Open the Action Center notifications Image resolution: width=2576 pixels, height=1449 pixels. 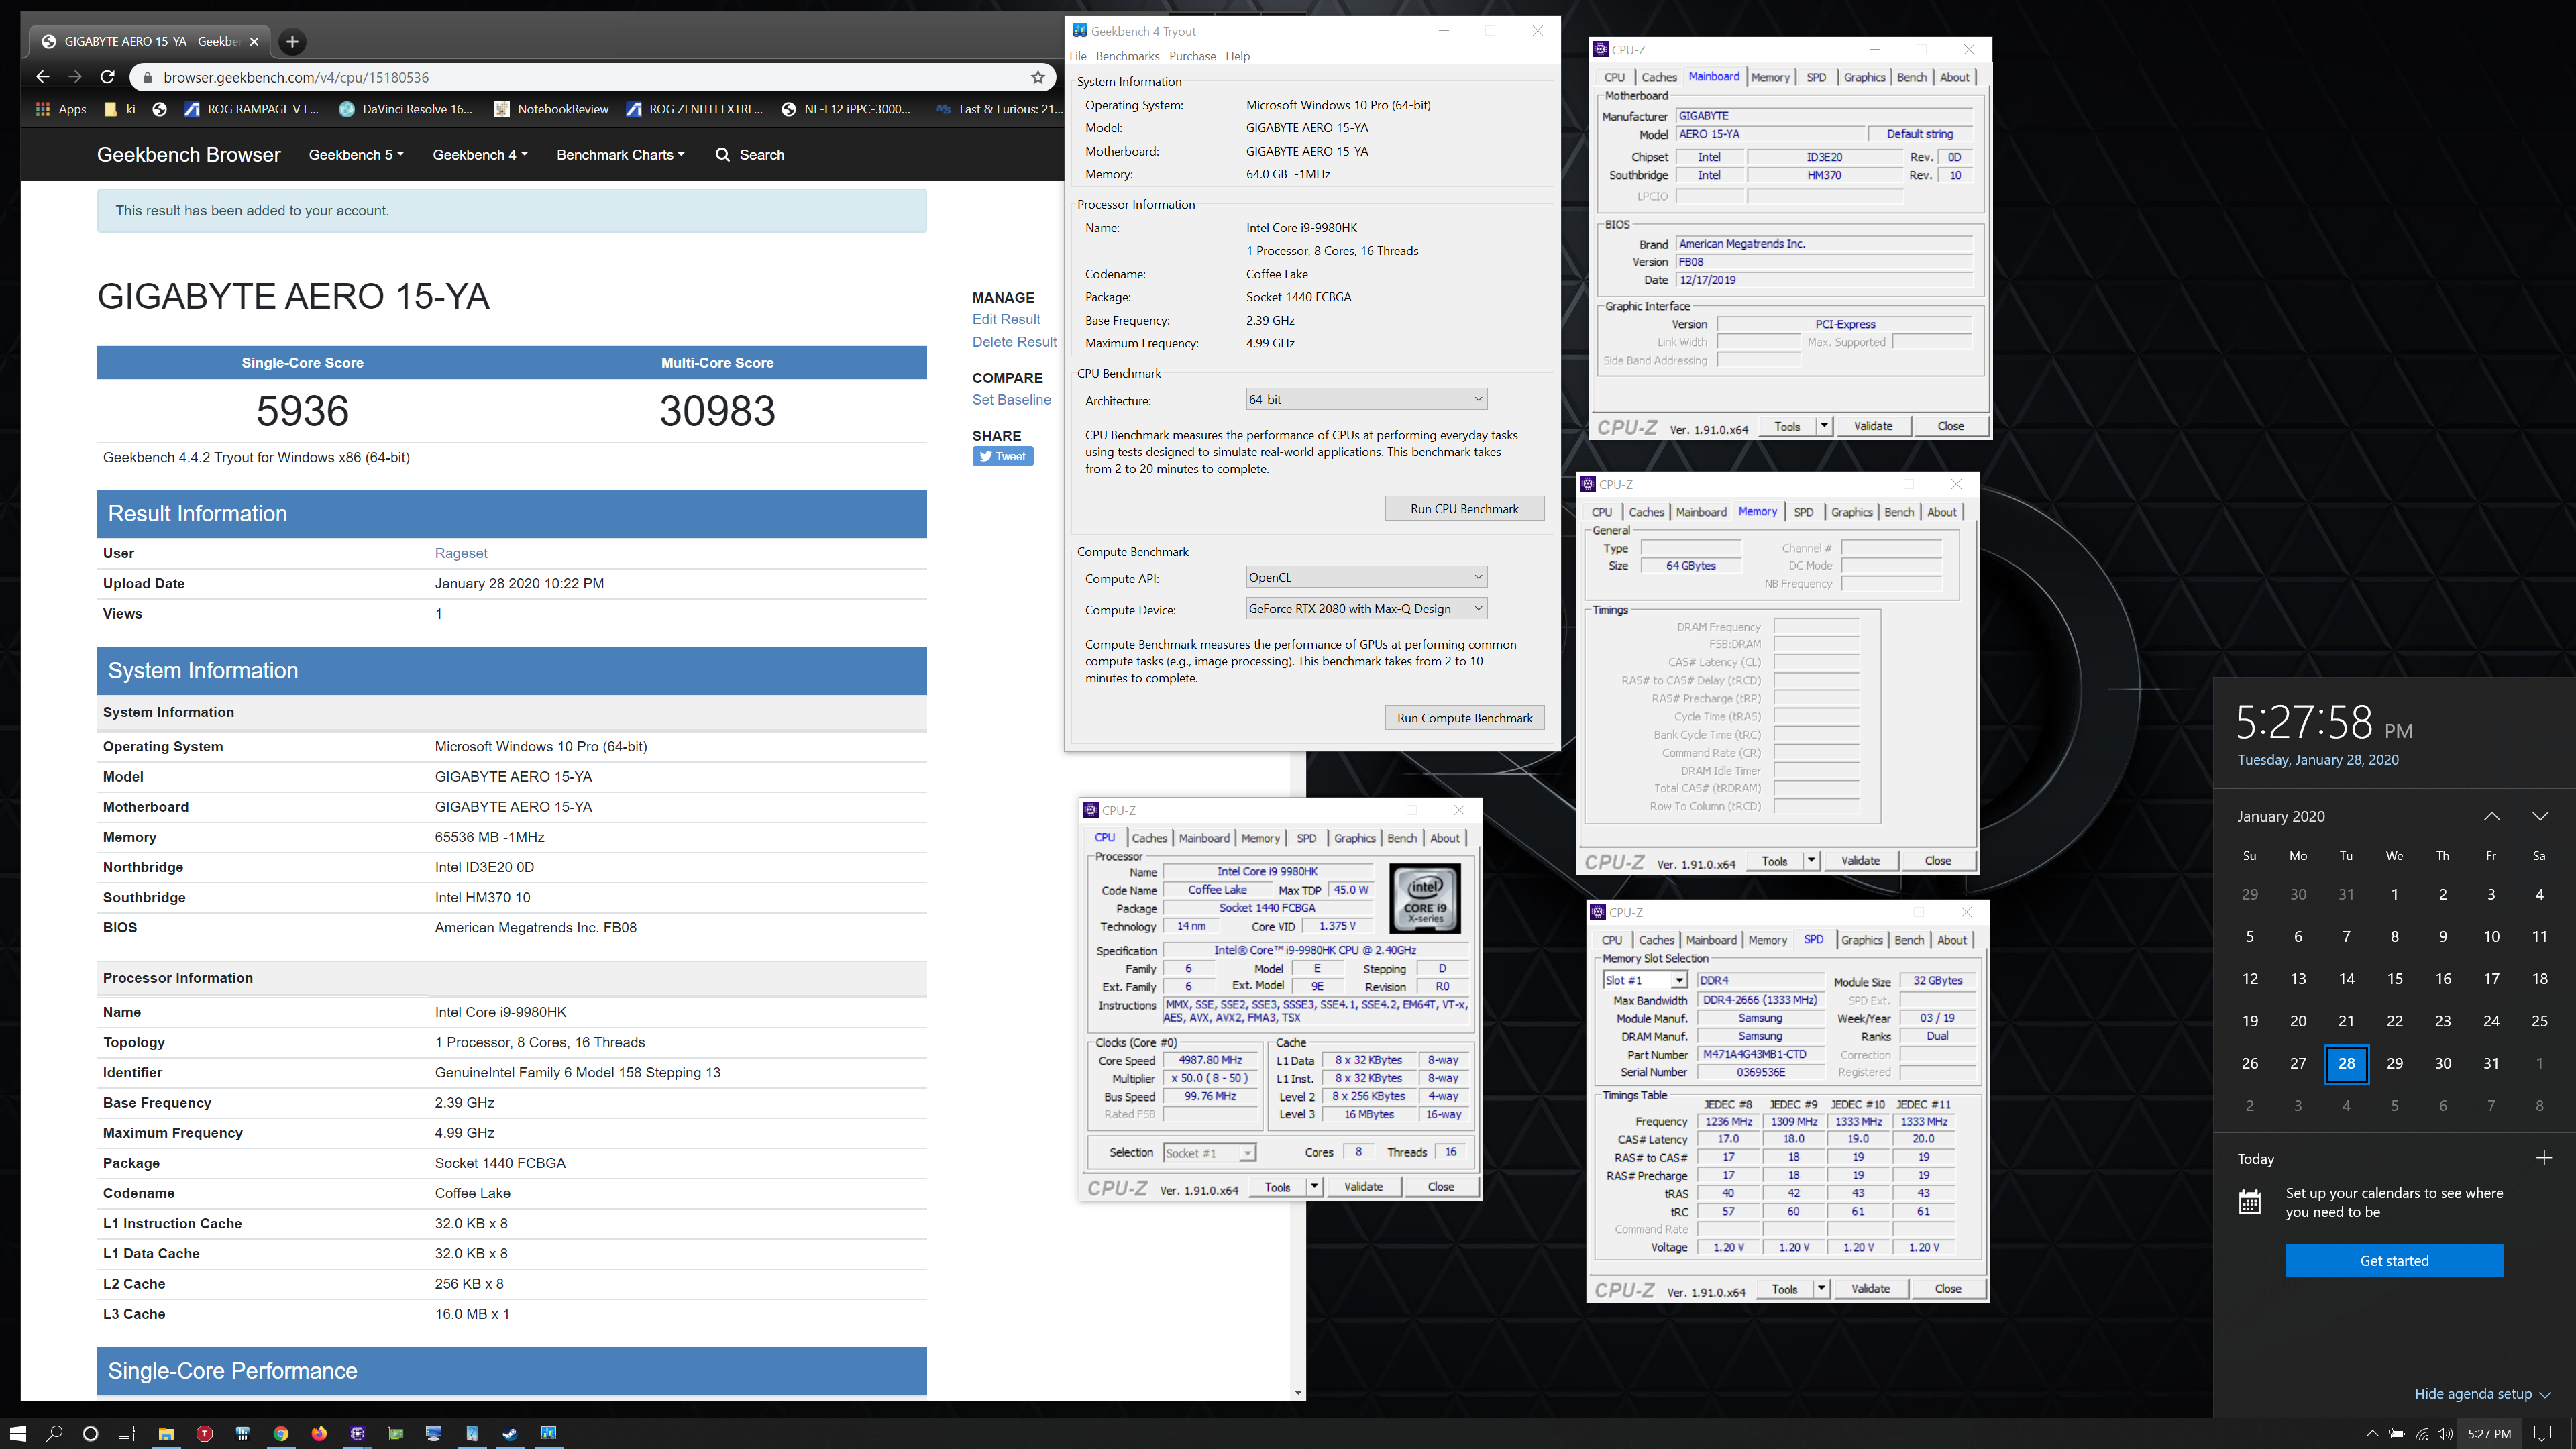[x=2543, y=1433]
